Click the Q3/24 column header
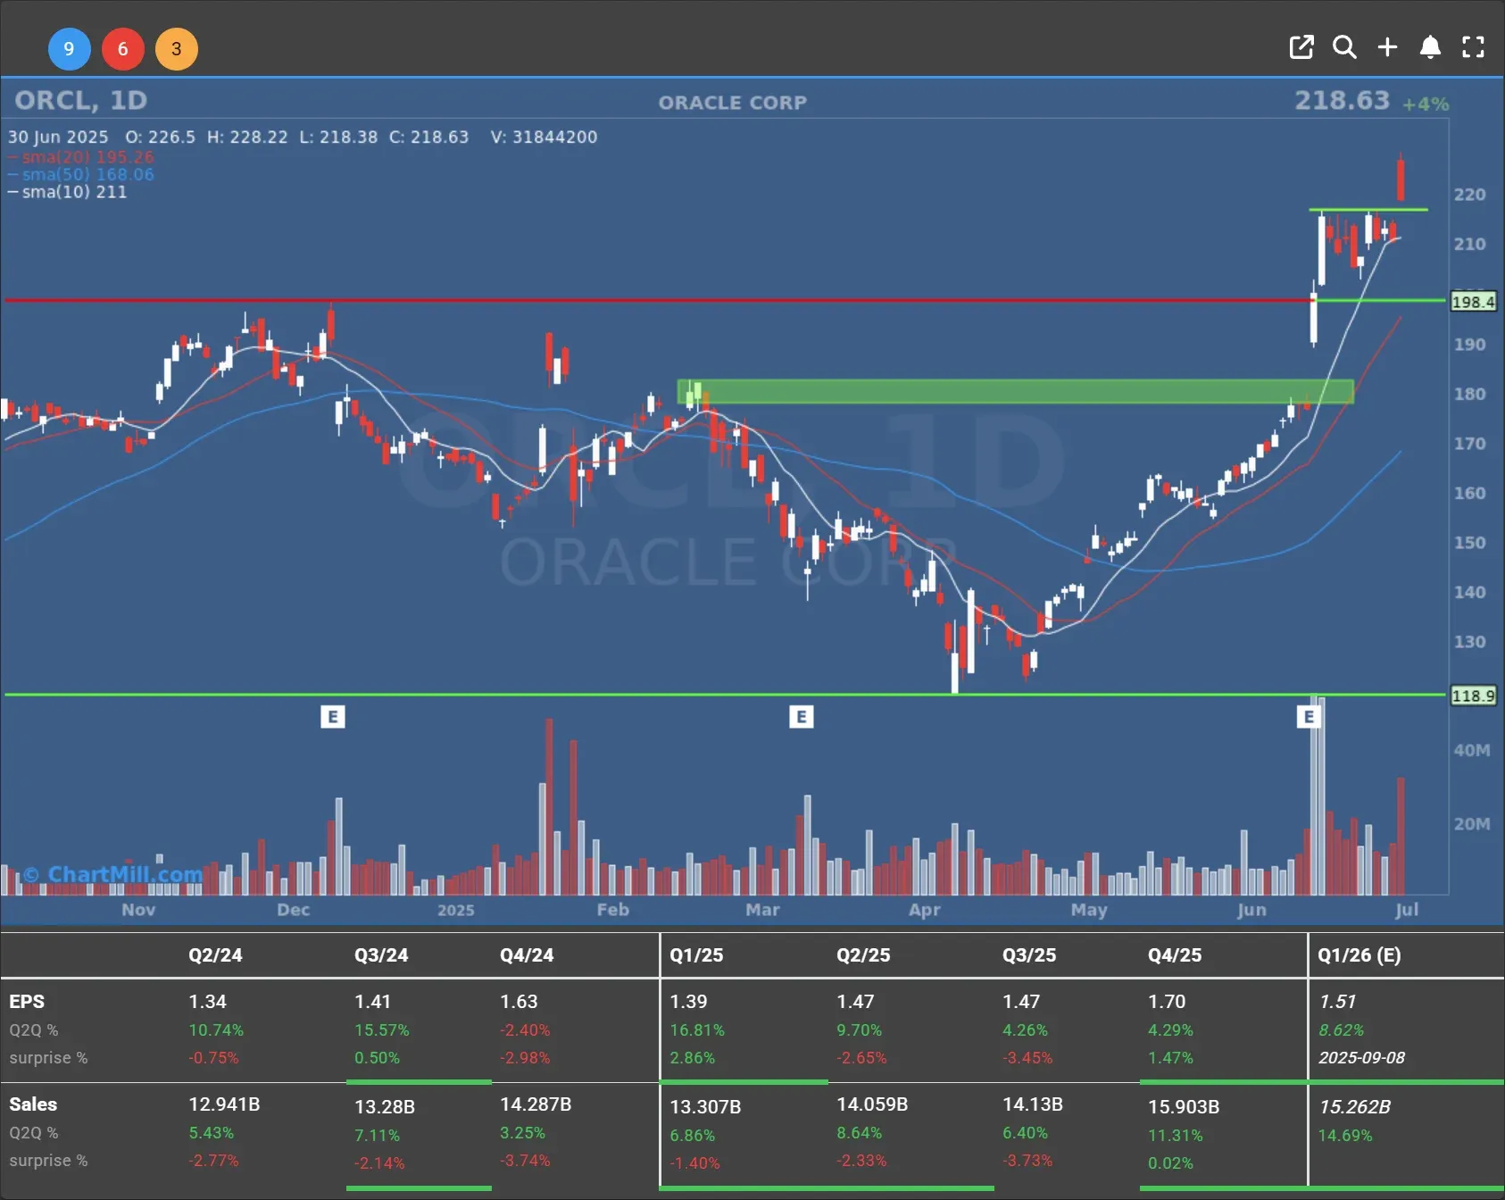1505x1200 pixels. pos(381,955)
